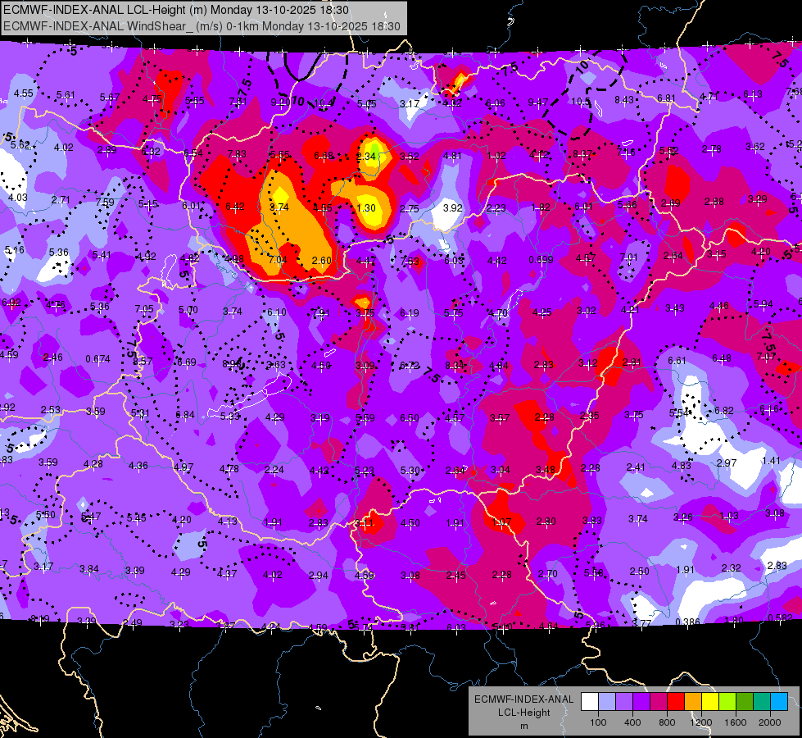Click the 7.83 wind shear value
The image size is (802, 738).
coord(237,154)
